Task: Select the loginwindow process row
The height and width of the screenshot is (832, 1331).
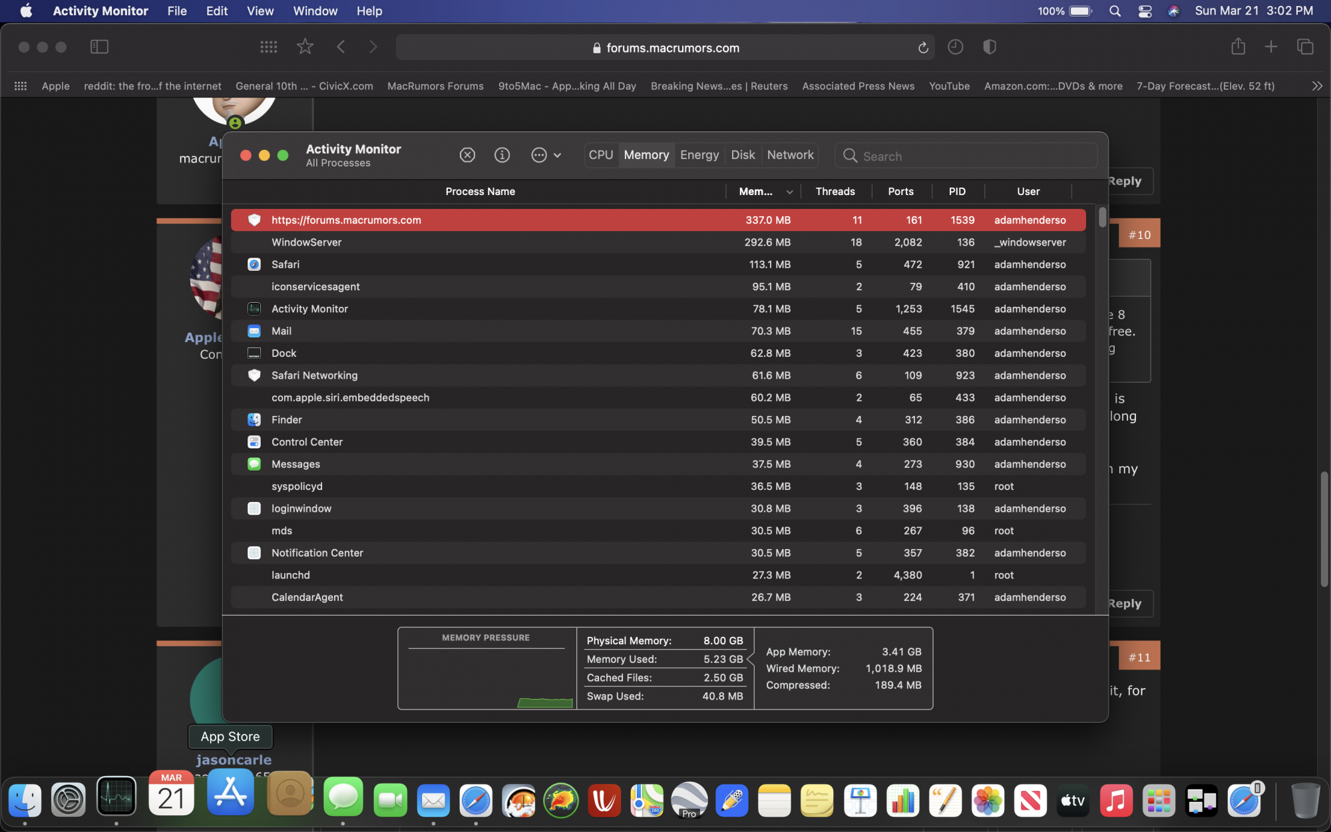Action: coord(658,509)
